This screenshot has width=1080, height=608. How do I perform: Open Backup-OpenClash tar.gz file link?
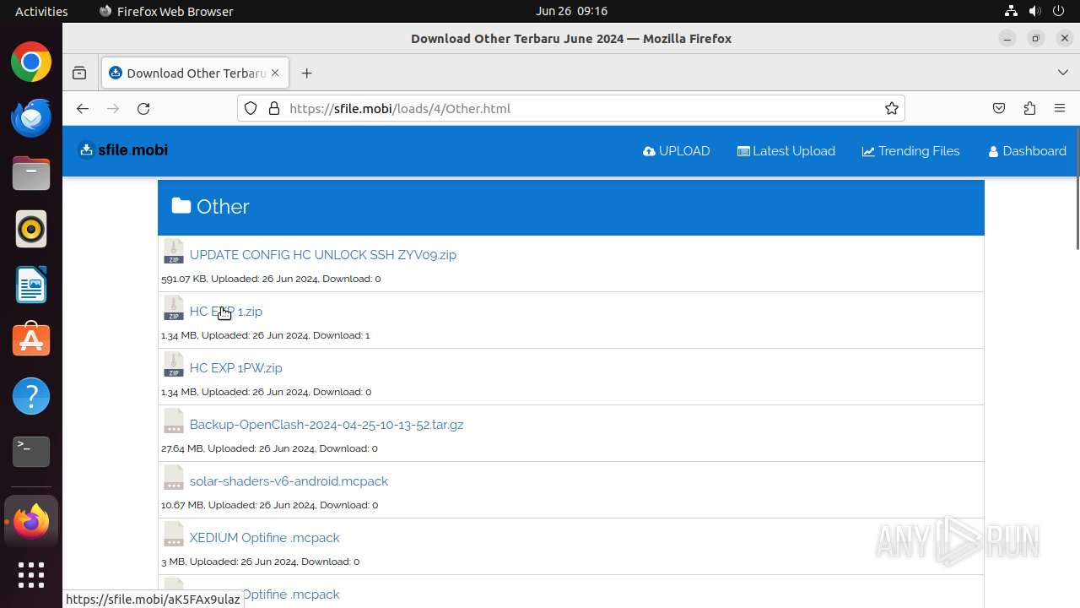point(327,424)
